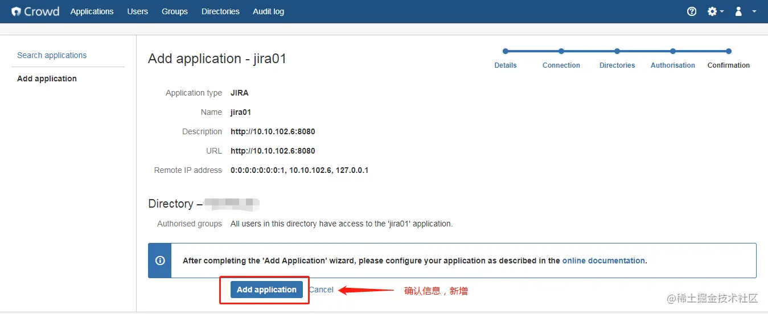Click the info icon in the notice box
This screenshot has height=314, width=768.
(160, 261)
